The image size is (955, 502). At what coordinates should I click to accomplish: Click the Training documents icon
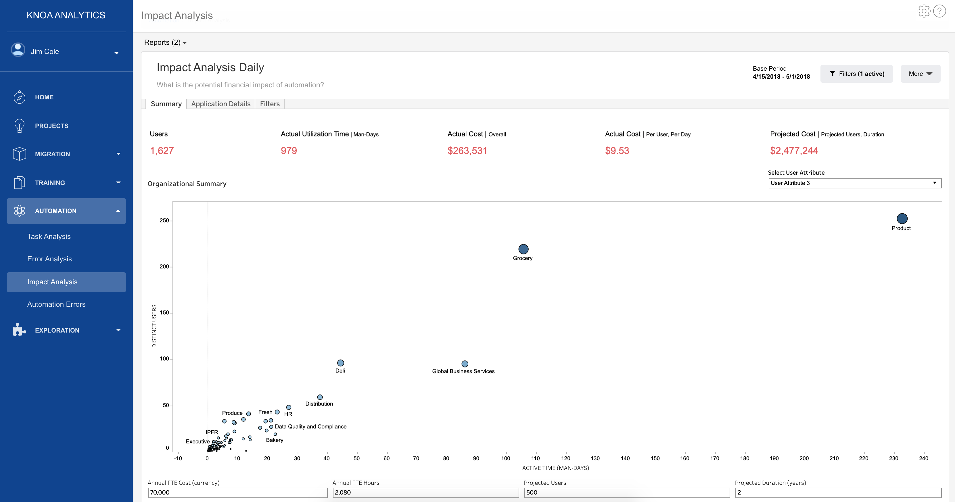[19, 183]
